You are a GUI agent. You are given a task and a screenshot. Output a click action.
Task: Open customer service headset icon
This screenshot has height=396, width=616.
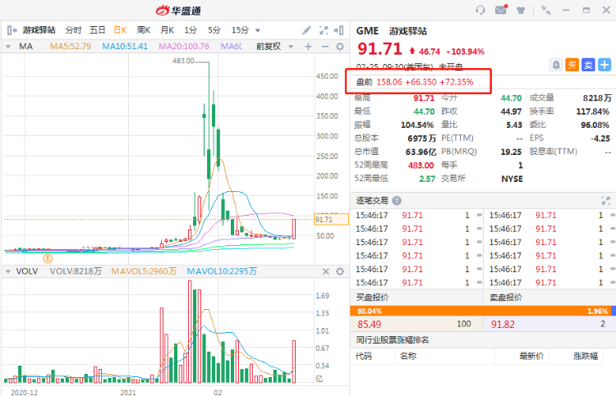[480, 10]
